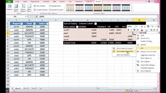The width and height of the screenshot is (166, 93).
Task: Open the Region column filter dropdown
Action: (22, 24)
